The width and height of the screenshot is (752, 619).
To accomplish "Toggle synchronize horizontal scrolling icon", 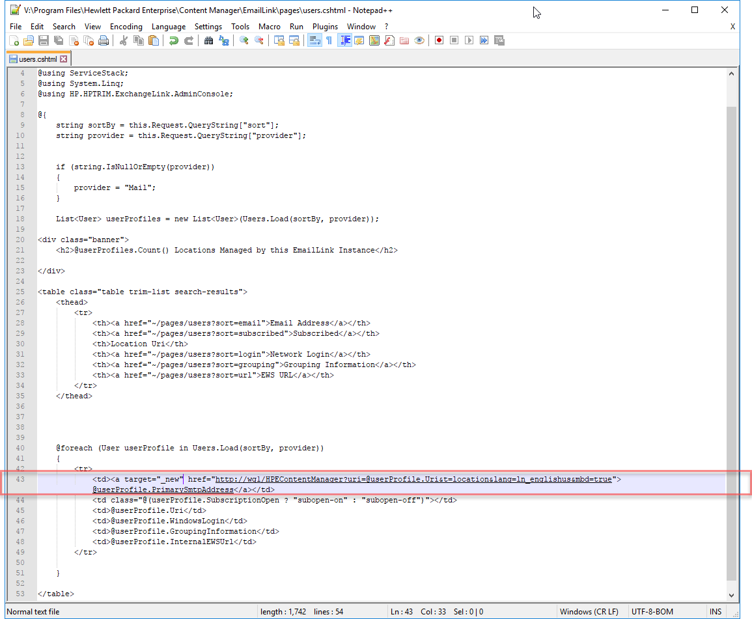I will pos(294,41).
